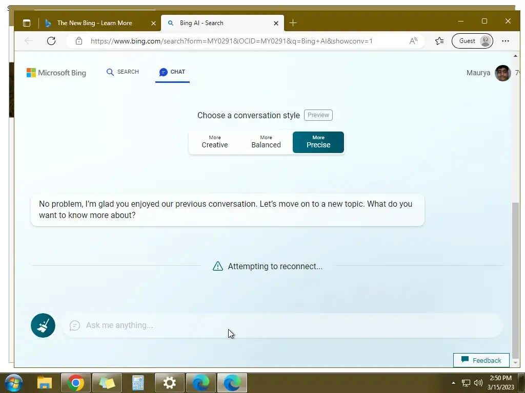Switch to the SEARCH tab
Screen dimensions: 525x393
coord(123,72)
